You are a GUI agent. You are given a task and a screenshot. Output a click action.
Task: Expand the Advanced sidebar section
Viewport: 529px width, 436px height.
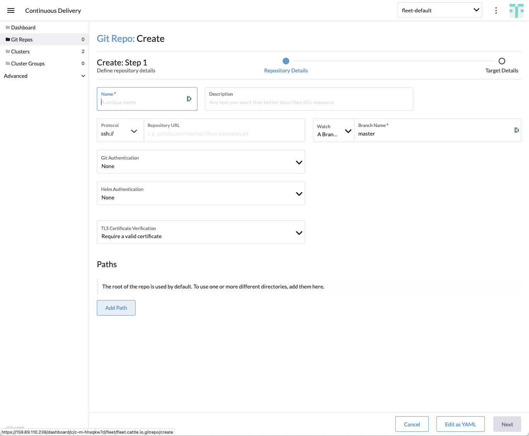(x=45, y=76)
